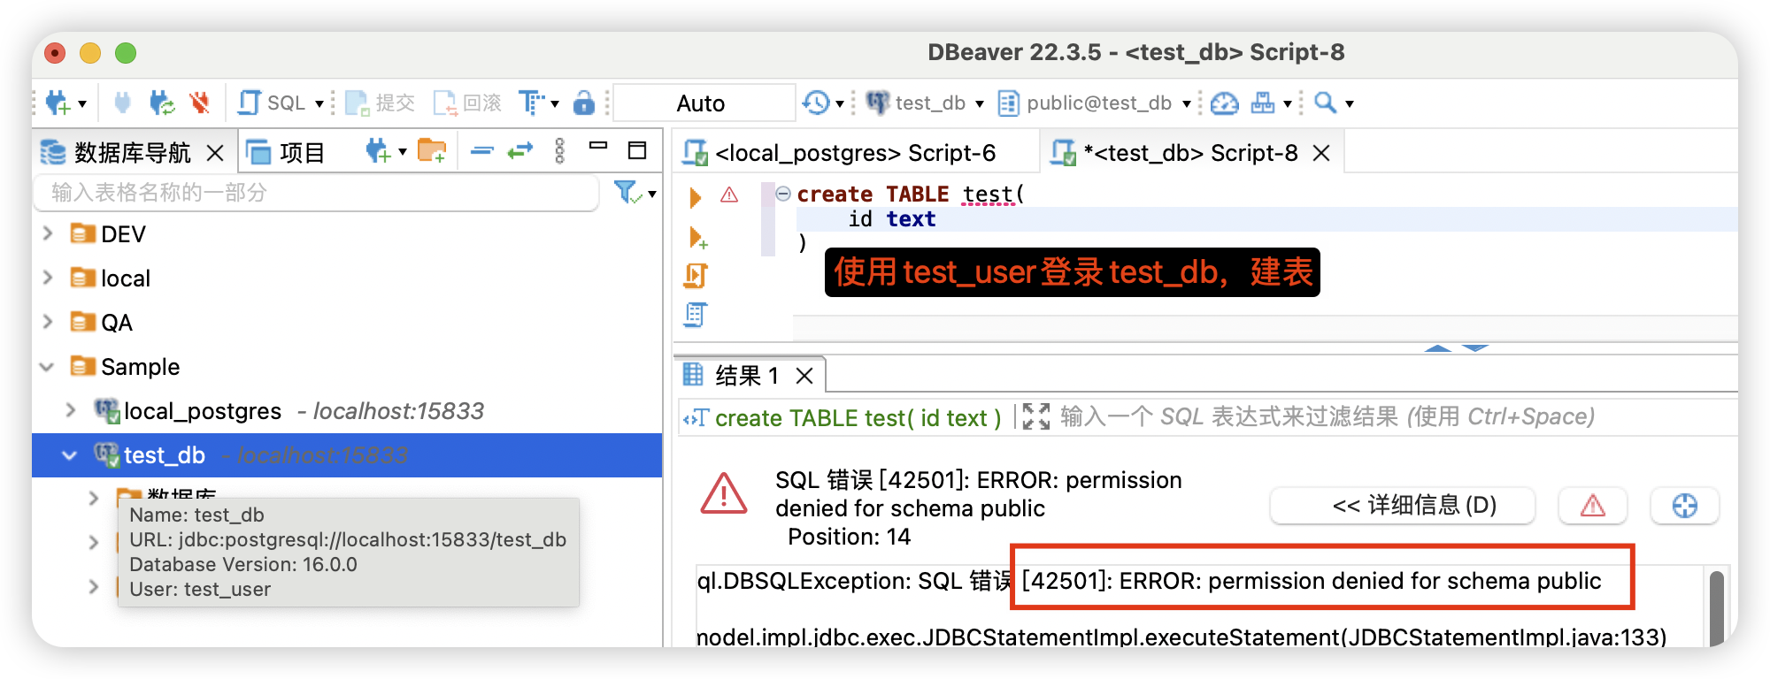Collapse the Sample folder
This screenshot has height=679, width=1770.
(48, 367)
